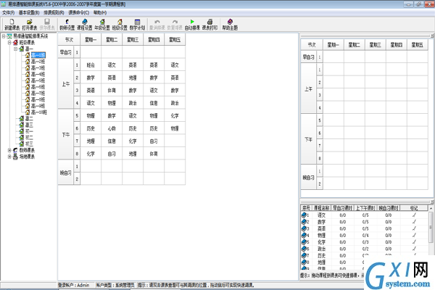Select grade 初三 in the tree
The image size is (435, 290).
click(29, 144)
